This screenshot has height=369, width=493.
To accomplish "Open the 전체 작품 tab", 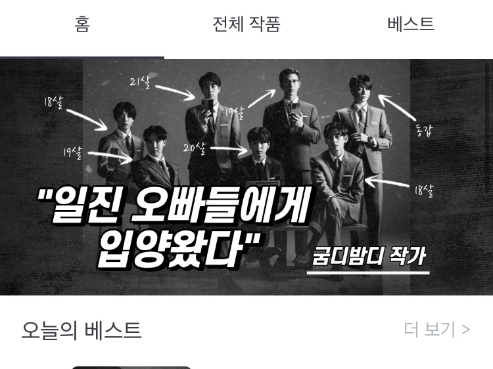I will pos(246,24).
